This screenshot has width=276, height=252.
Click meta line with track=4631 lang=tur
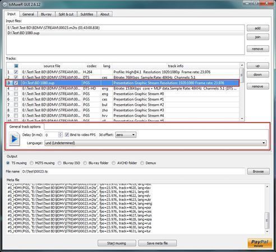tap(79, 231)
